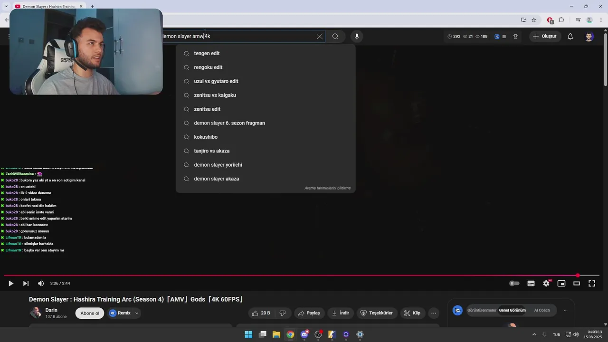Open Chrome extensions puzzle icon
This screenshot has width=608, height=342.
(561, 20)
